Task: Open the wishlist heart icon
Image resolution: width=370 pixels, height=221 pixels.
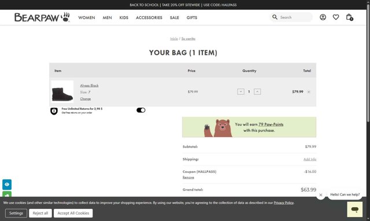Action: (x=336, y=17)
